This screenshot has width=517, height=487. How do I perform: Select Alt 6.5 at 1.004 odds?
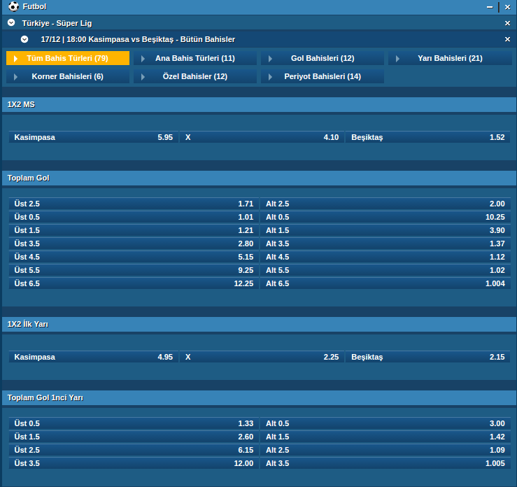click(385, 283)
